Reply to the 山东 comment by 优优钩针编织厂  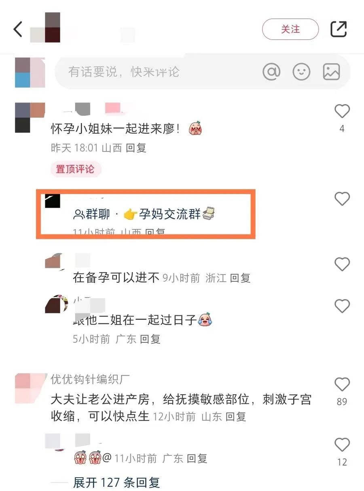(x=236, y=417)
